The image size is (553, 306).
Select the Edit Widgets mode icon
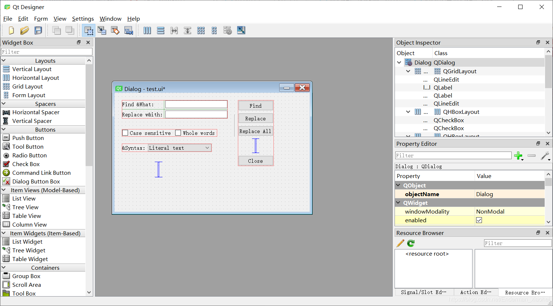click(x=89, y=30)
